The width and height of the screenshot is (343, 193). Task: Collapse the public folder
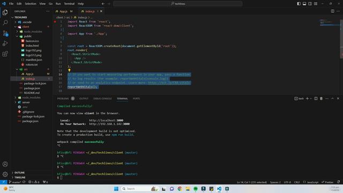pyautogui.click(x=32, y=36)
